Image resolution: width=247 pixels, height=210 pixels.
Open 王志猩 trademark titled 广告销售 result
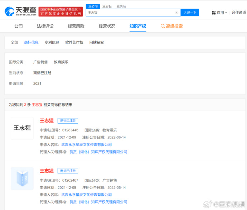point(47,171)
